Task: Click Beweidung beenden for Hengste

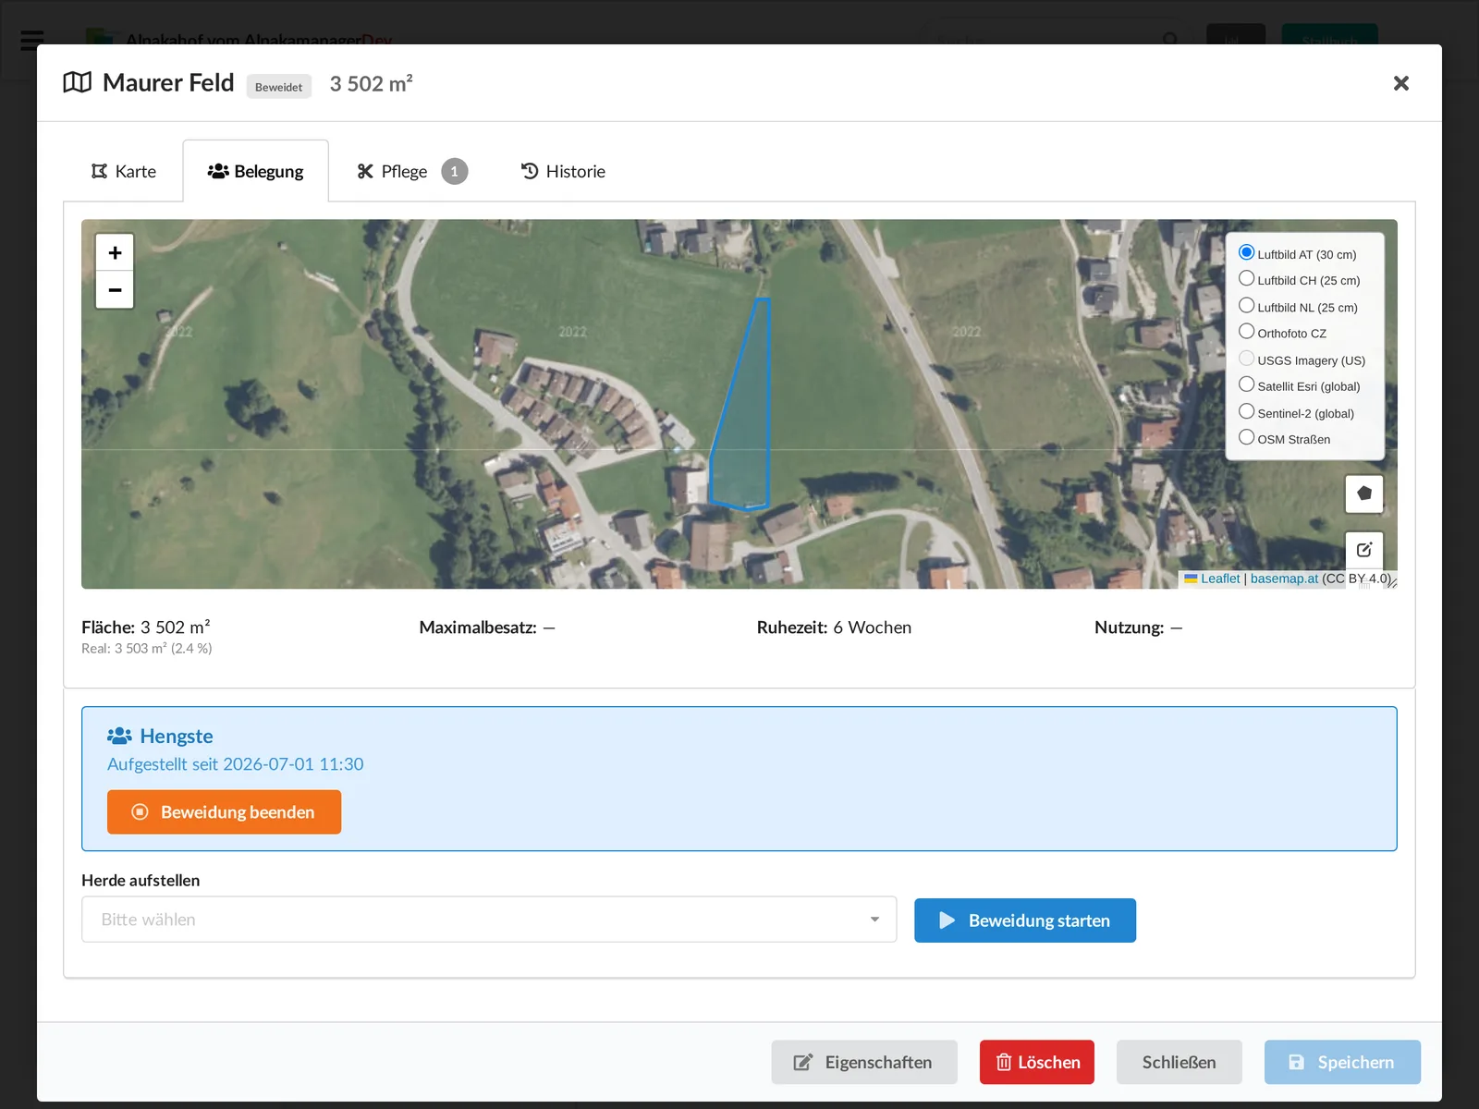Action: point(224,811)
